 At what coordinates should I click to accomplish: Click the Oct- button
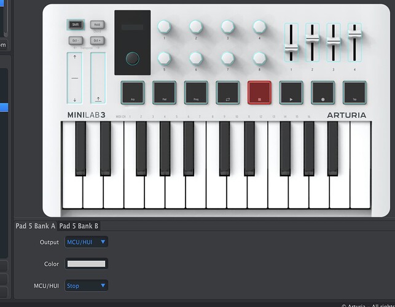point(76,41)
